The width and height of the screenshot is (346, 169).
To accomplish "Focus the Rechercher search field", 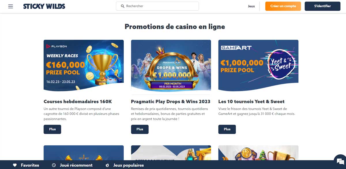I will (x=157, y=6).
